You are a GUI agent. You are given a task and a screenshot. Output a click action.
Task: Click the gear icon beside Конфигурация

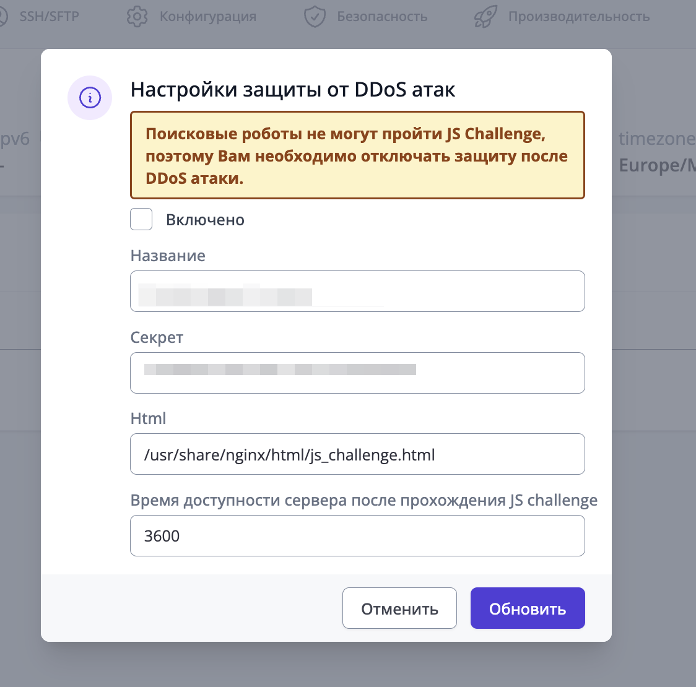(x=137, y=17)
